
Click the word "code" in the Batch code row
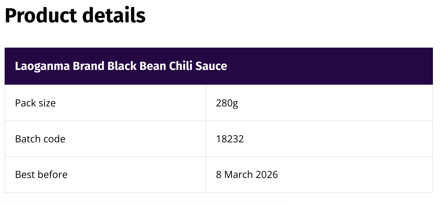click(54, 139)
